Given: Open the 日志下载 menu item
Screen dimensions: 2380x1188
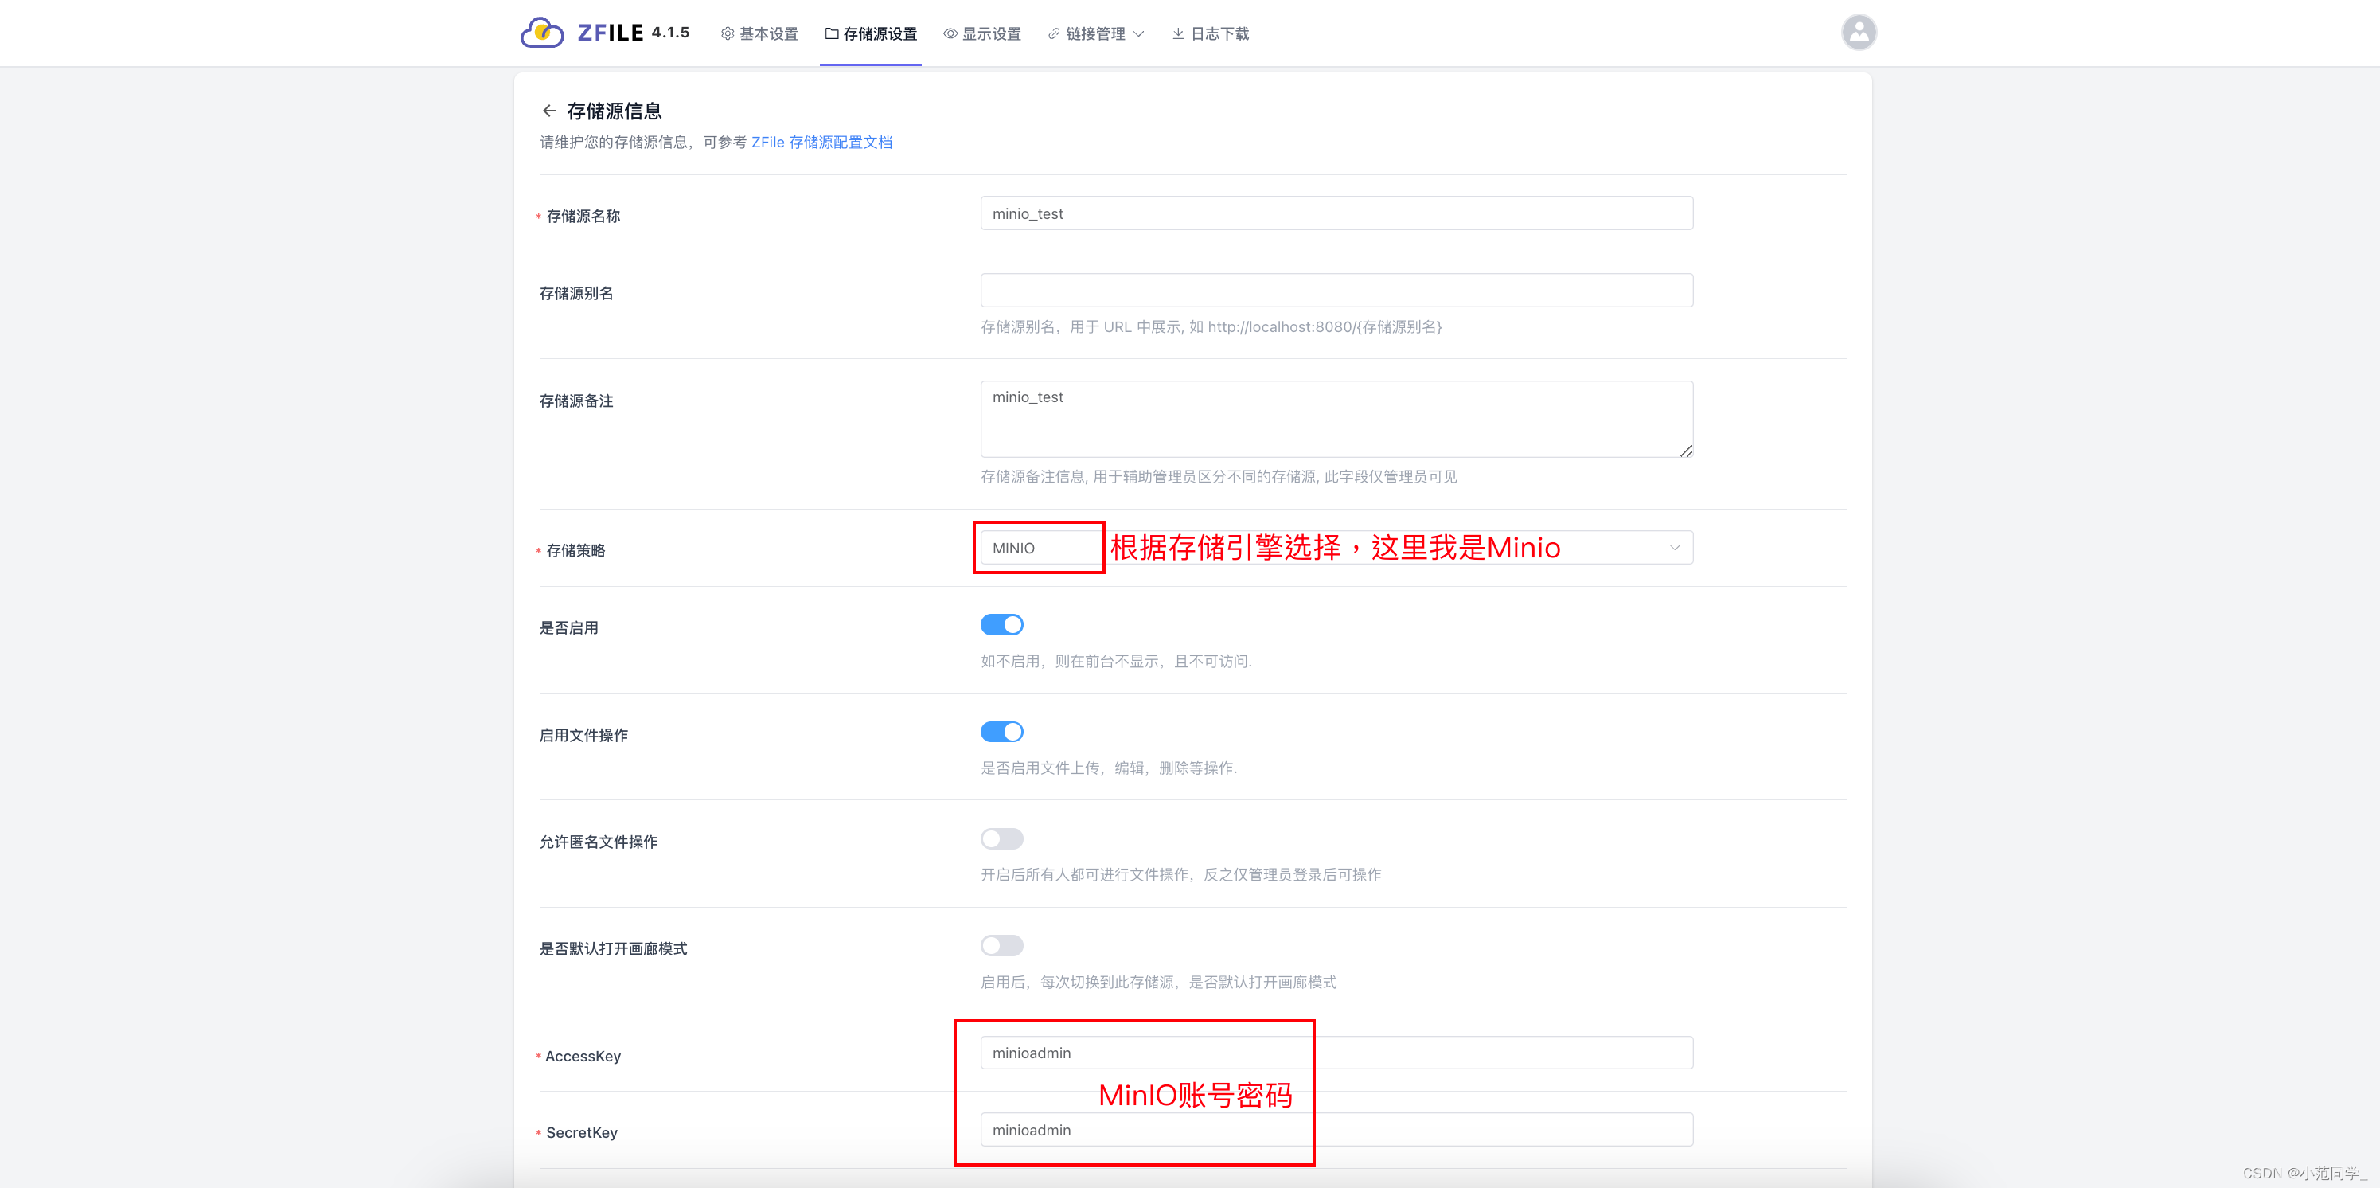Looking at the screenshot, I should 1211,34.
